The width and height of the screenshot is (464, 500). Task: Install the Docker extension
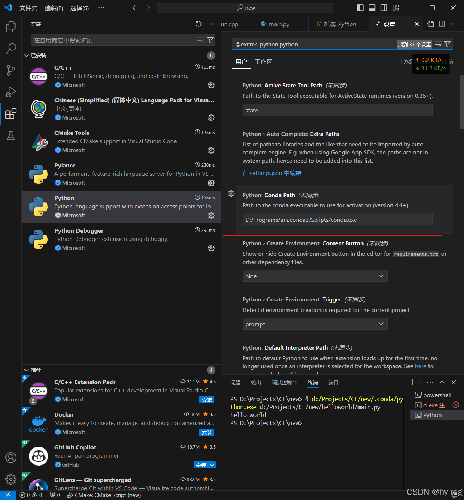[207, 432]
